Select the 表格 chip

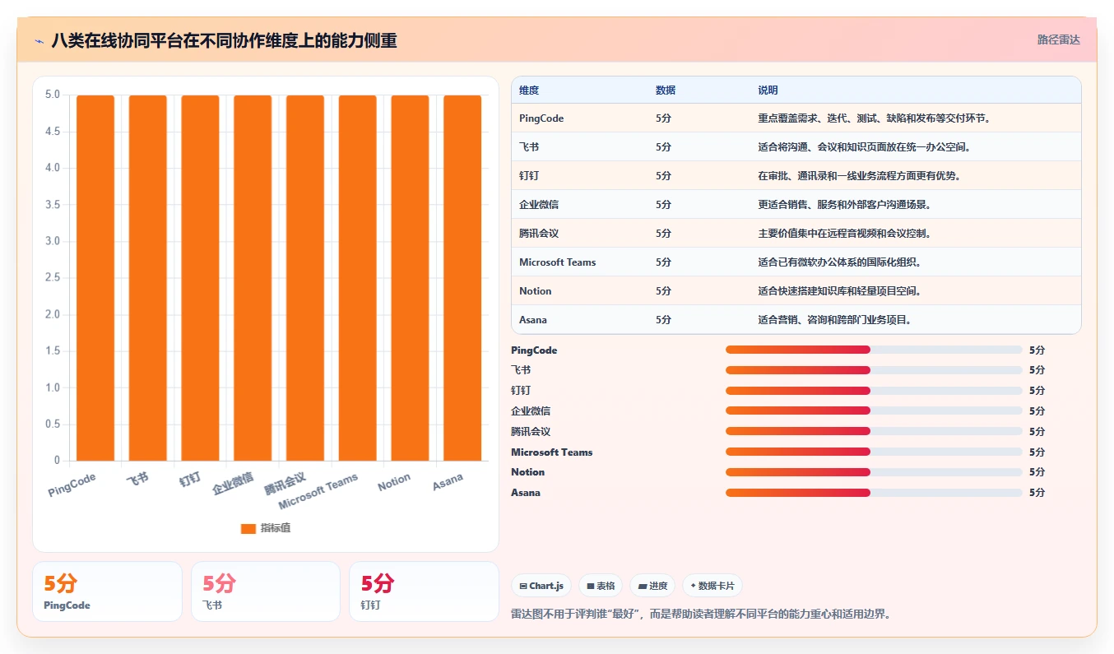coord(601,586)
